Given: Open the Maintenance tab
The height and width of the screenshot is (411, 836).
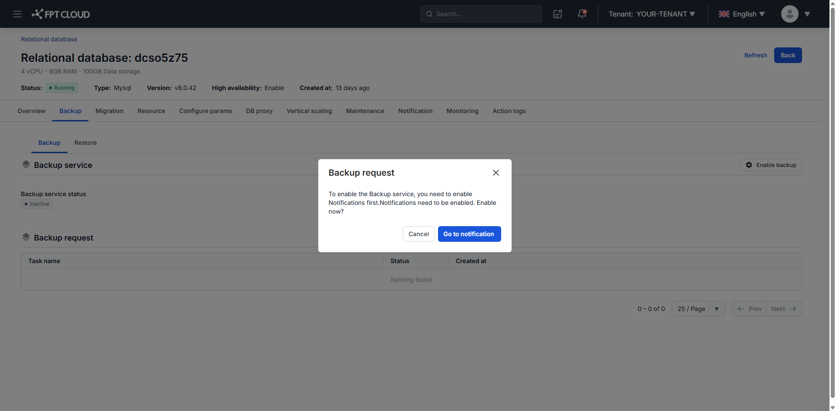Looking at the screenshot, I should (365, 111).
